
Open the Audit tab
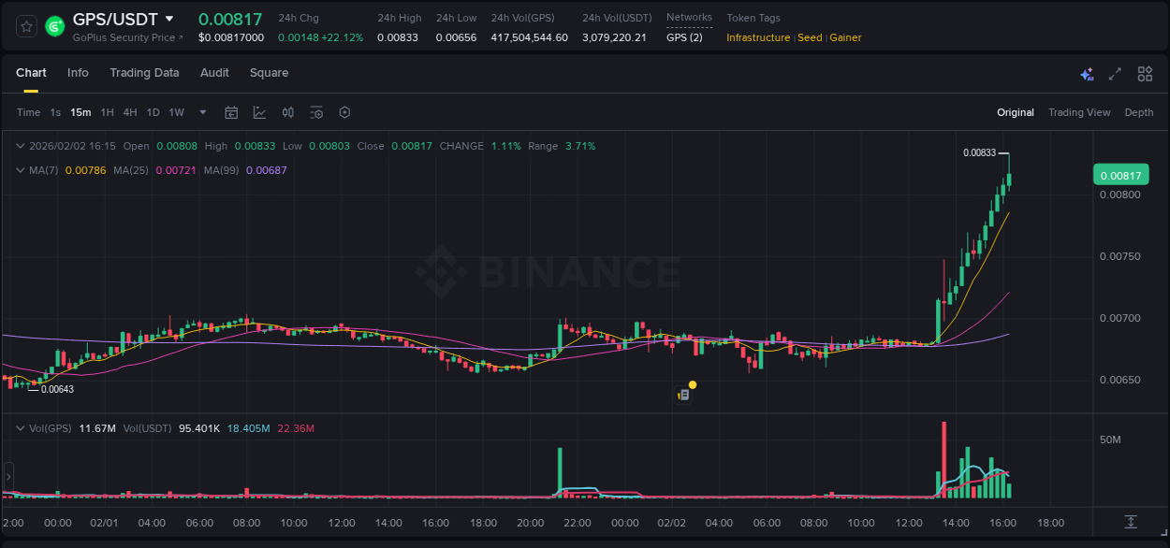(x=214, y=73)
